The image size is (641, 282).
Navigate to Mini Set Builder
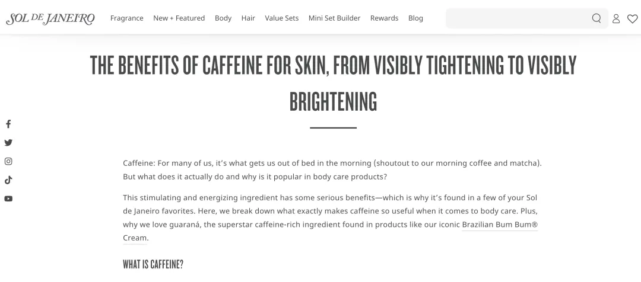334,18
